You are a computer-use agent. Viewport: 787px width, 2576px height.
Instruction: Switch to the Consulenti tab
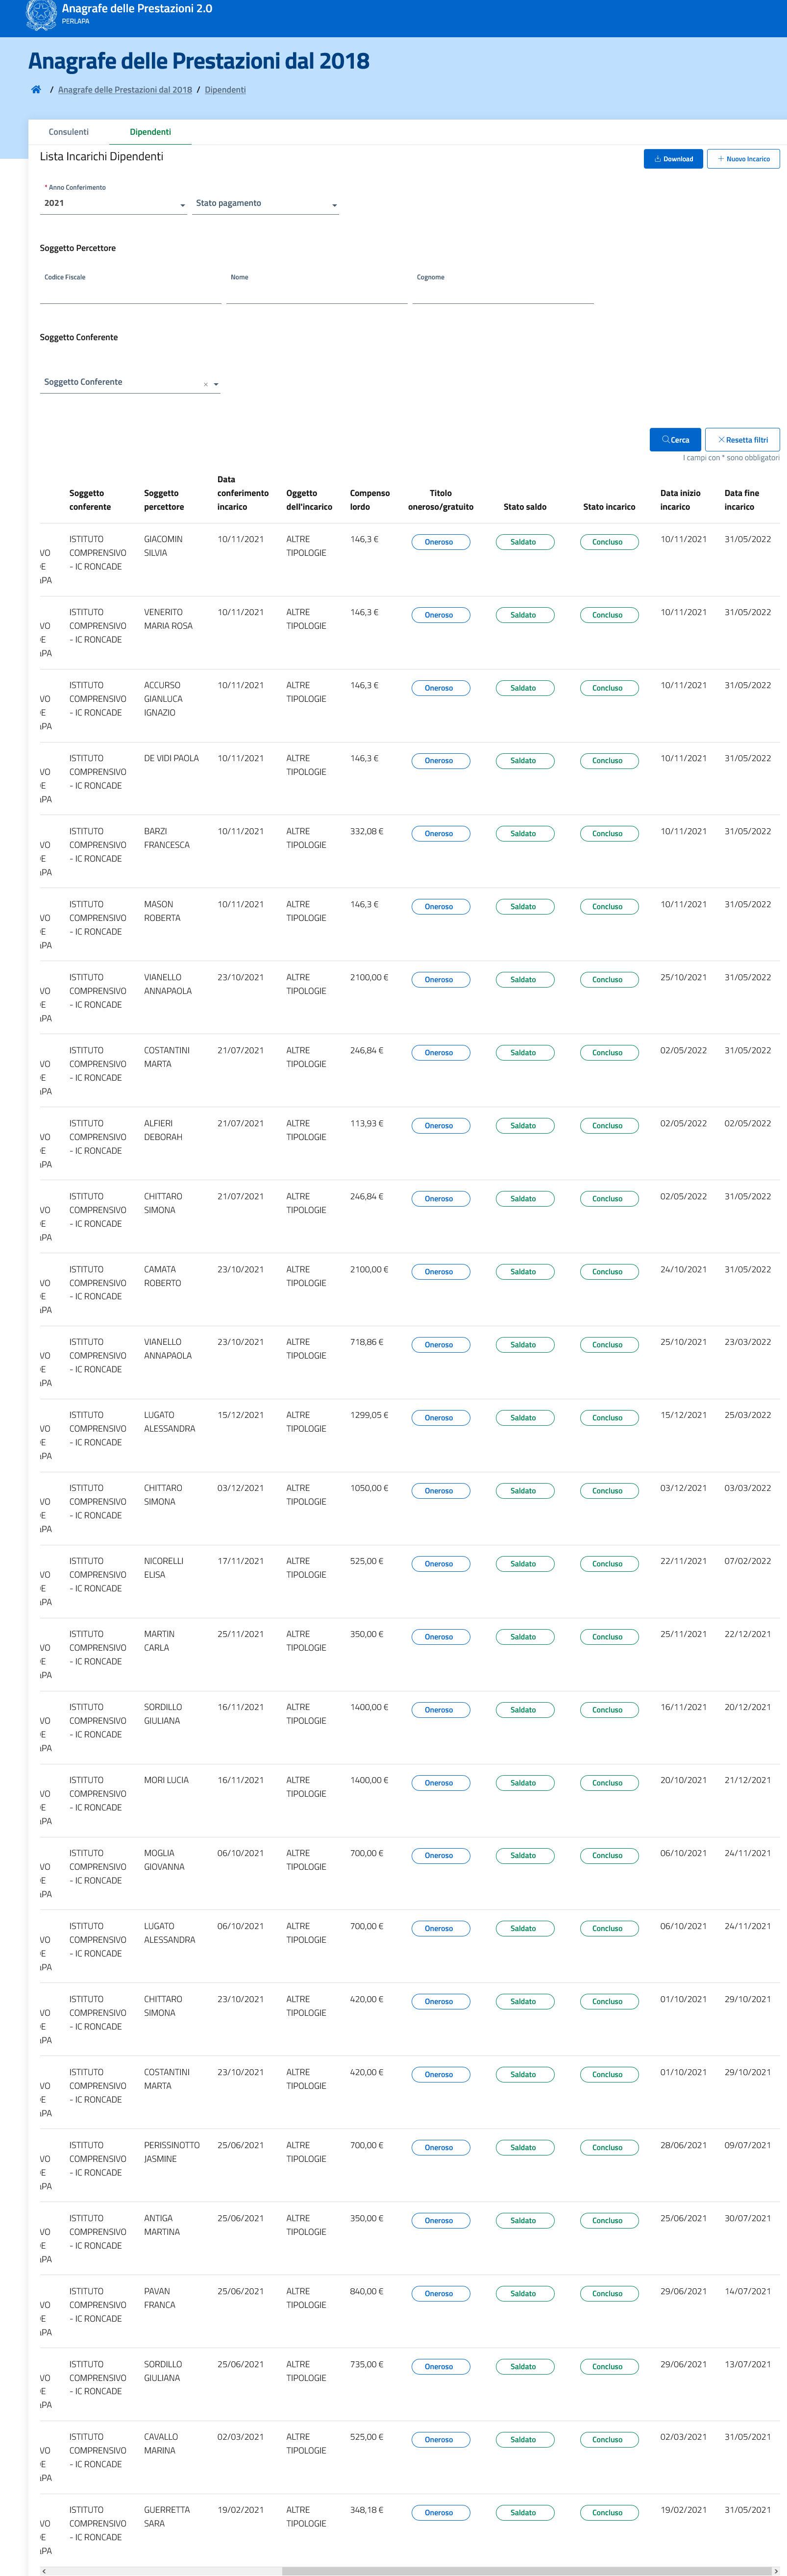[x=69, y=132]
